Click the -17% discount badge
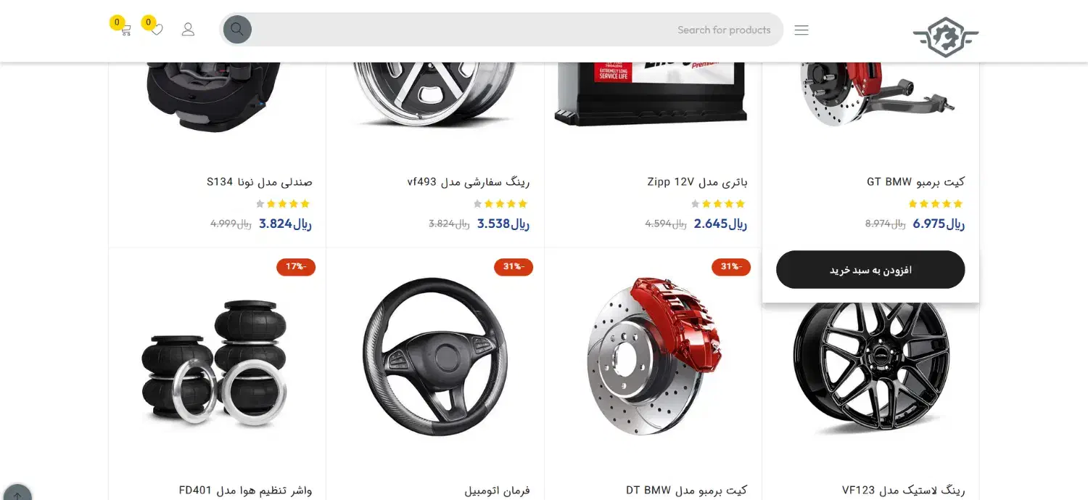The image size is (1088, 500). click(x=296, y=267)
